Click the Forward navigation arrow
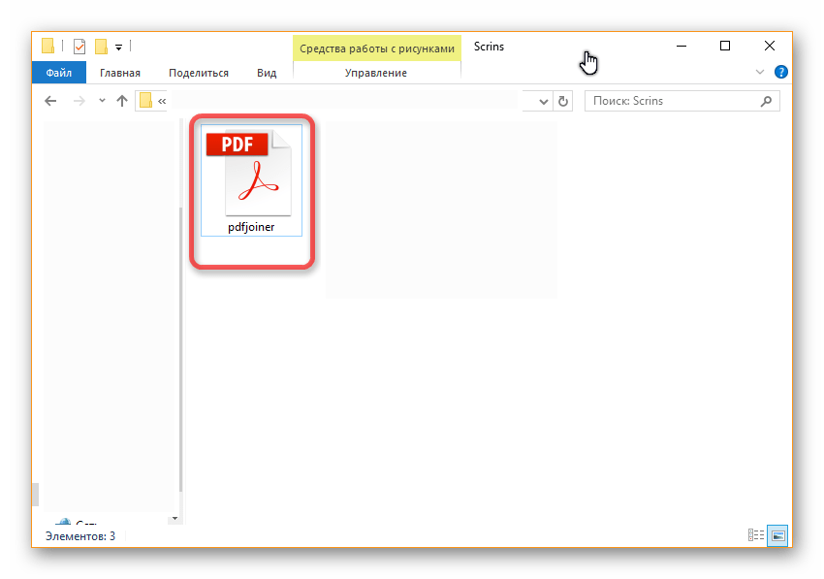Viewport: 824px width, 579px height. coord(79,101)
